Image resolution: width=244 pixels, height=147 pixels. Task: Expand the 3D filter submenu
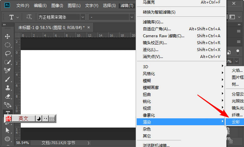click(181, 67)
